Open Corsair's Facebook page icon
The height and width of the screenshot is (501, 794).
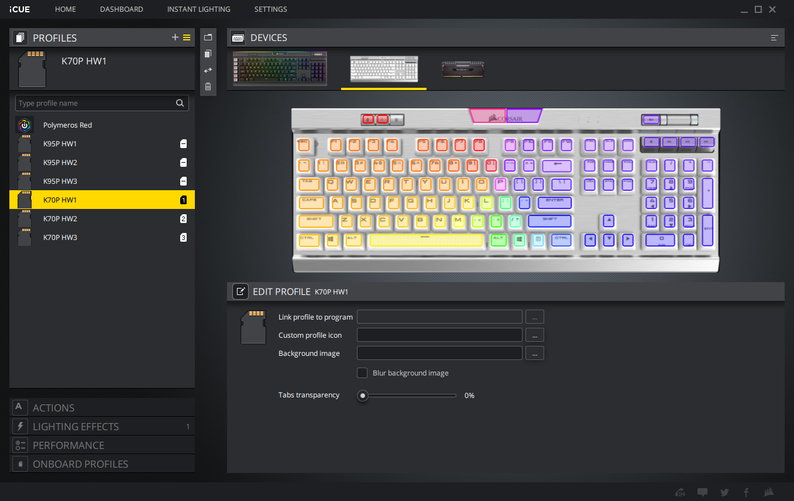pyautogui.click(x=746, y=492)
